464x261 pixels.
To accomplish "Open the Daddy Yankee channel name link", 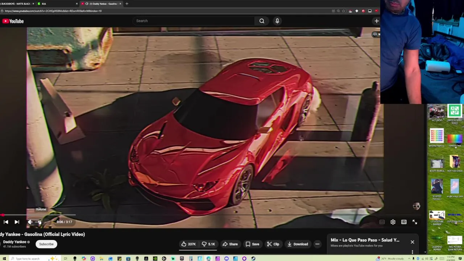I will tap(15, 242).
